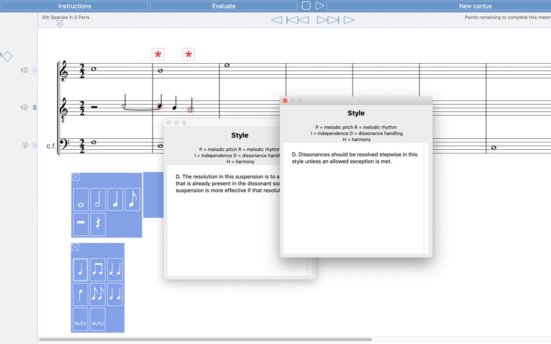
Task: Select the whole note in the duration palette
Action: tap(81, 199)
